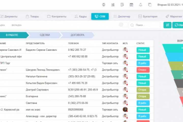This screenshot has width=183, height=122.
Task: Click the stacked windows icon in top bar
Action: (x=150, y=5)
